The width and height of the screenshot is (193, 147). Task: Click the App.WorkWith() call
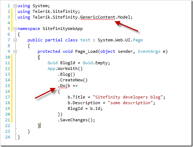[x=65, y=69]
